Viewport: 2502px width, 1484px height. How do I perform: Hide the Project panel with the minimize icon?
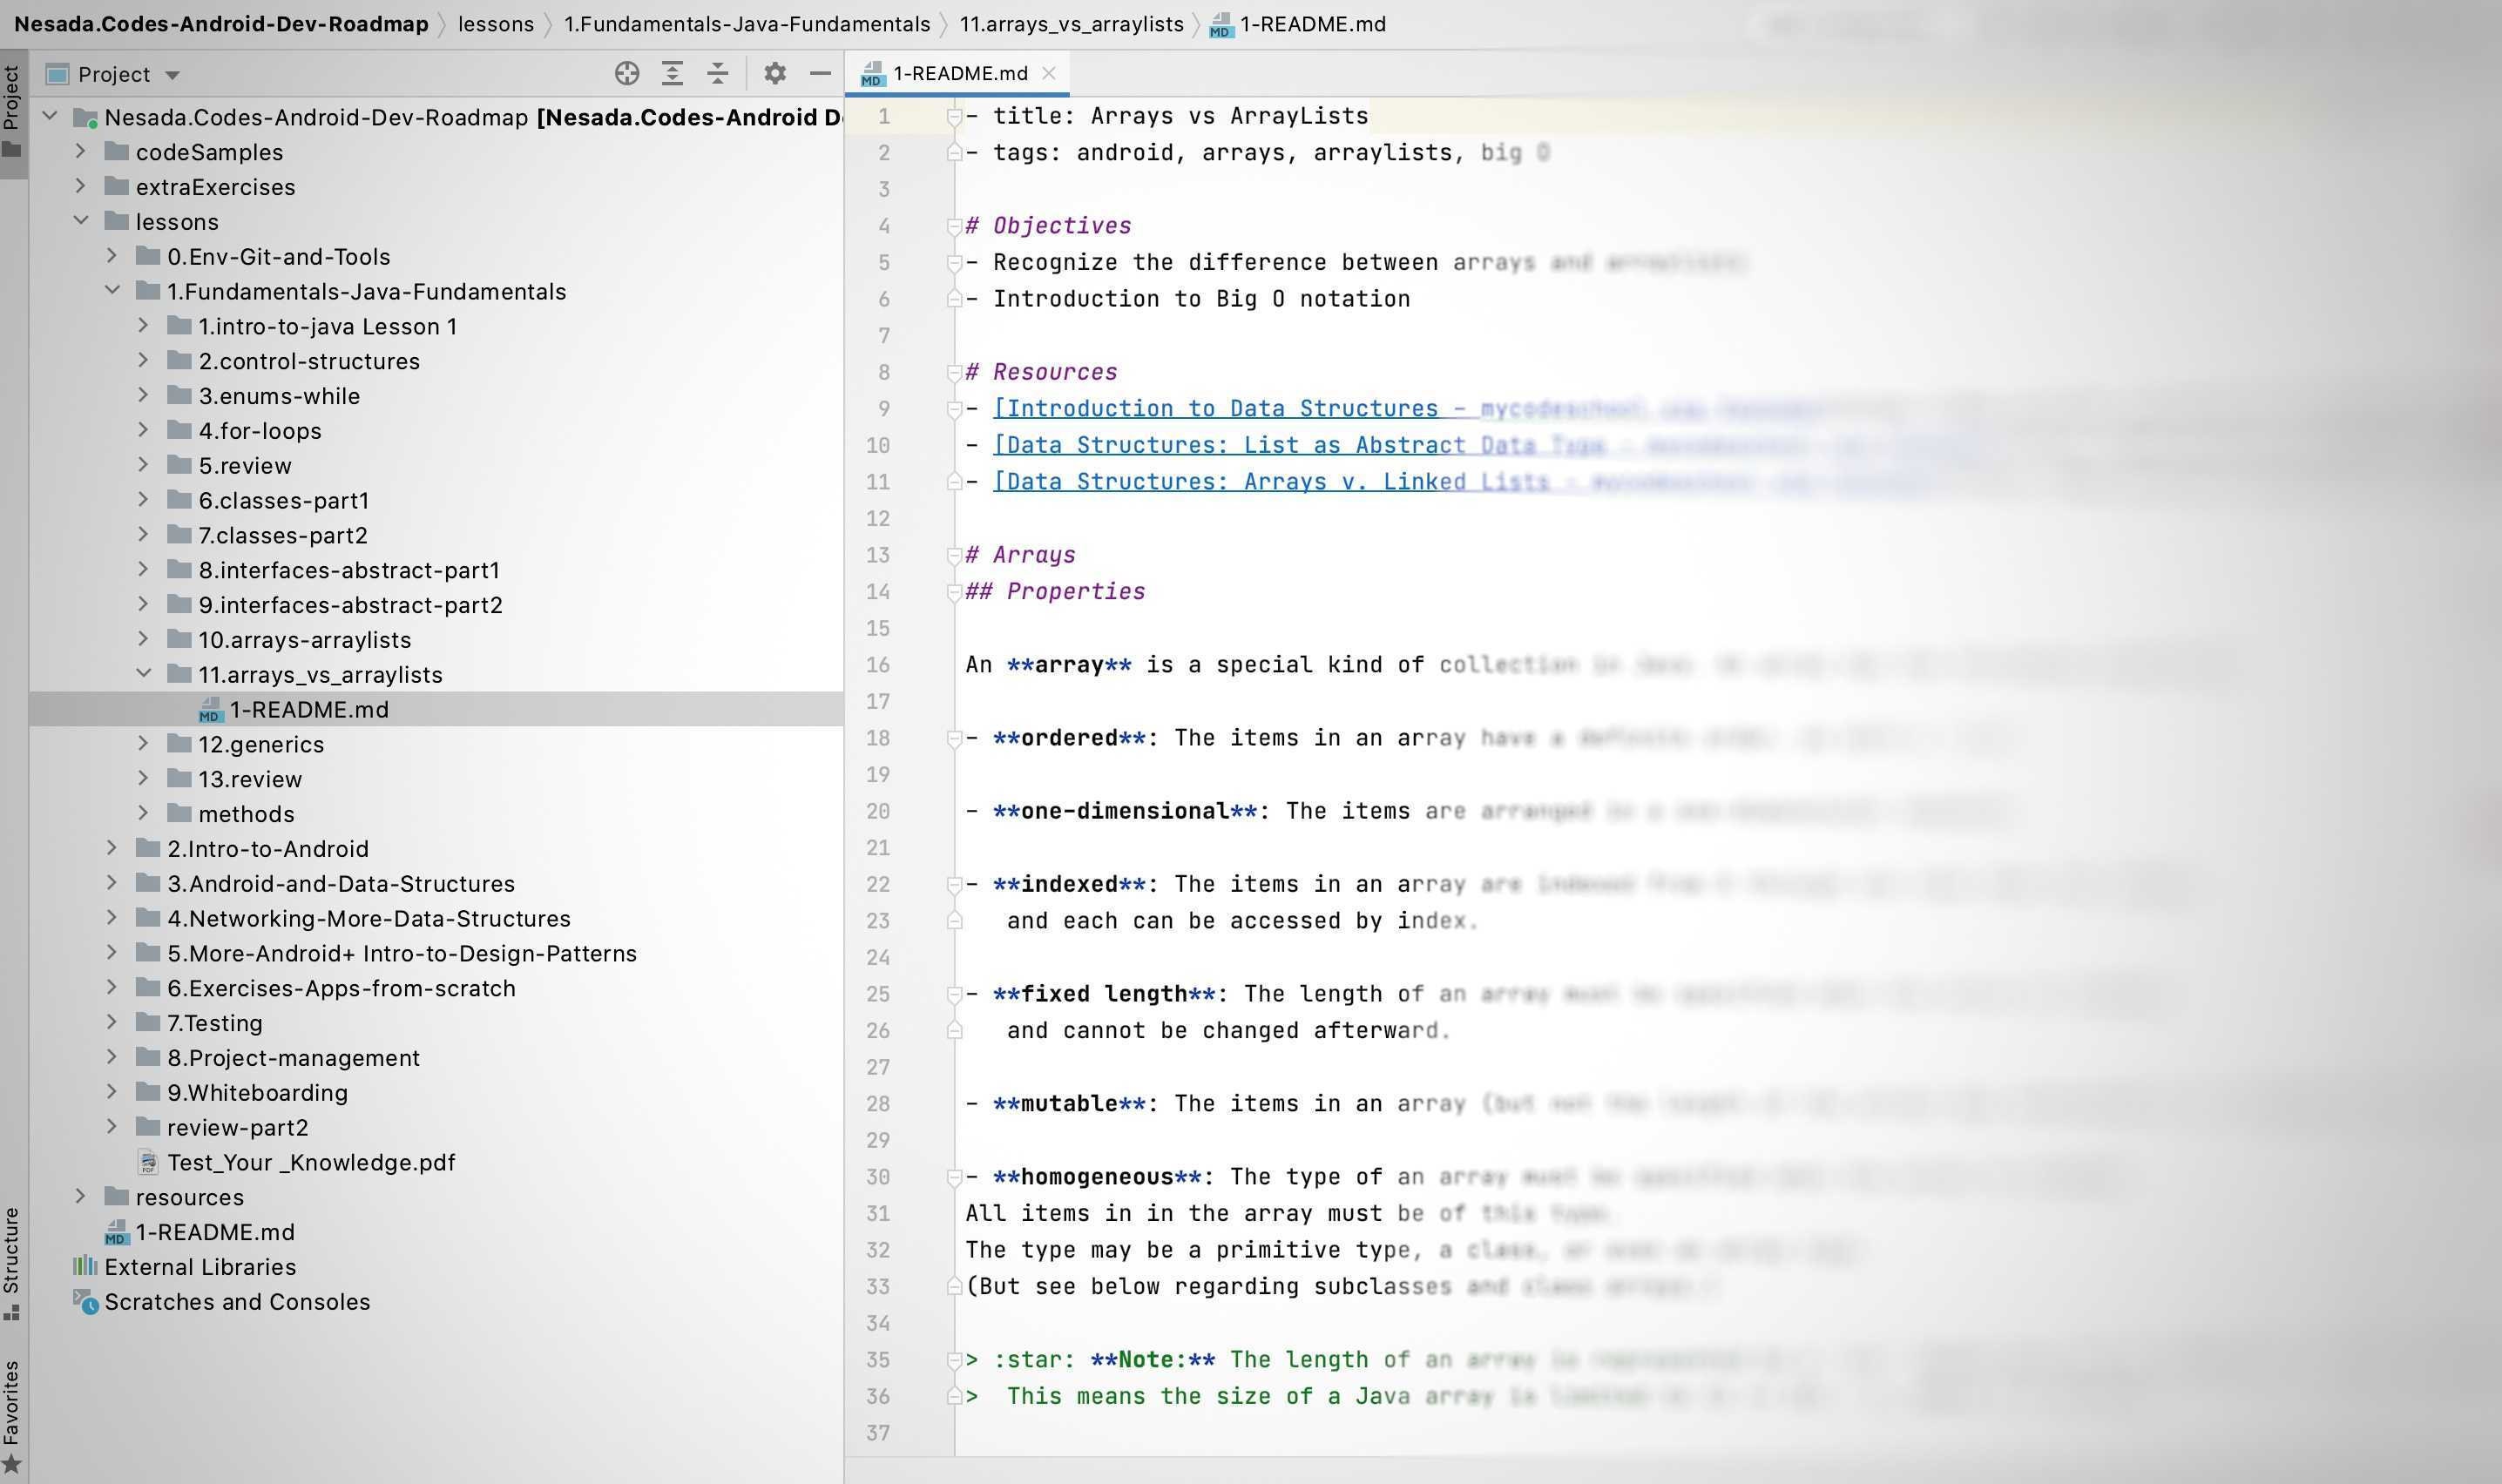pos(820,73)
